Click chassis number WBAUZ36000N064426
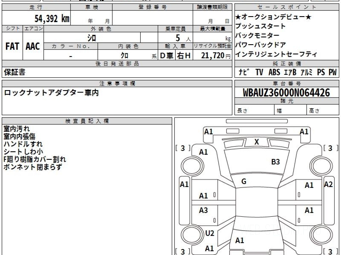This screenshot has height=255, width=341. (286, 92)
